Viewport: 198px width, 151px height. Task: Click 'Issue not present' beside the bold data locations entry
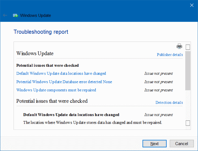click(159, 115)
